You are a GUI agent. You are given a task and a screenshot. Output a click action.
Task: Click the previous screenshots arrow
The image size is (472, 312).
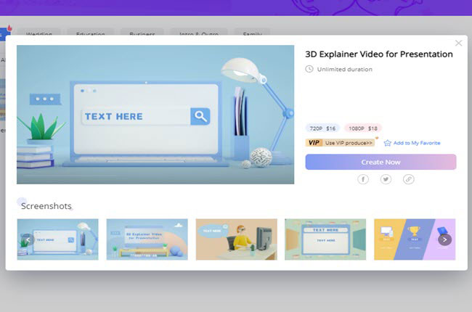coord(28,239)
